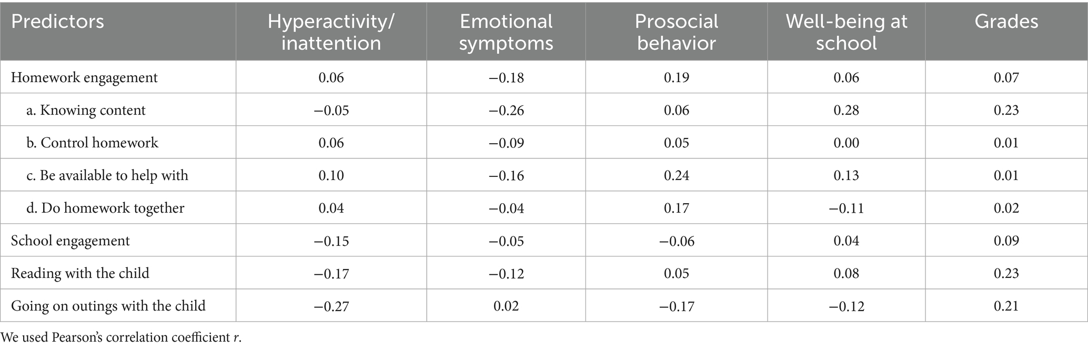Click 'd. Do homework together' row label
Viewport: 1088px width, 349px height.
point(105,208)
